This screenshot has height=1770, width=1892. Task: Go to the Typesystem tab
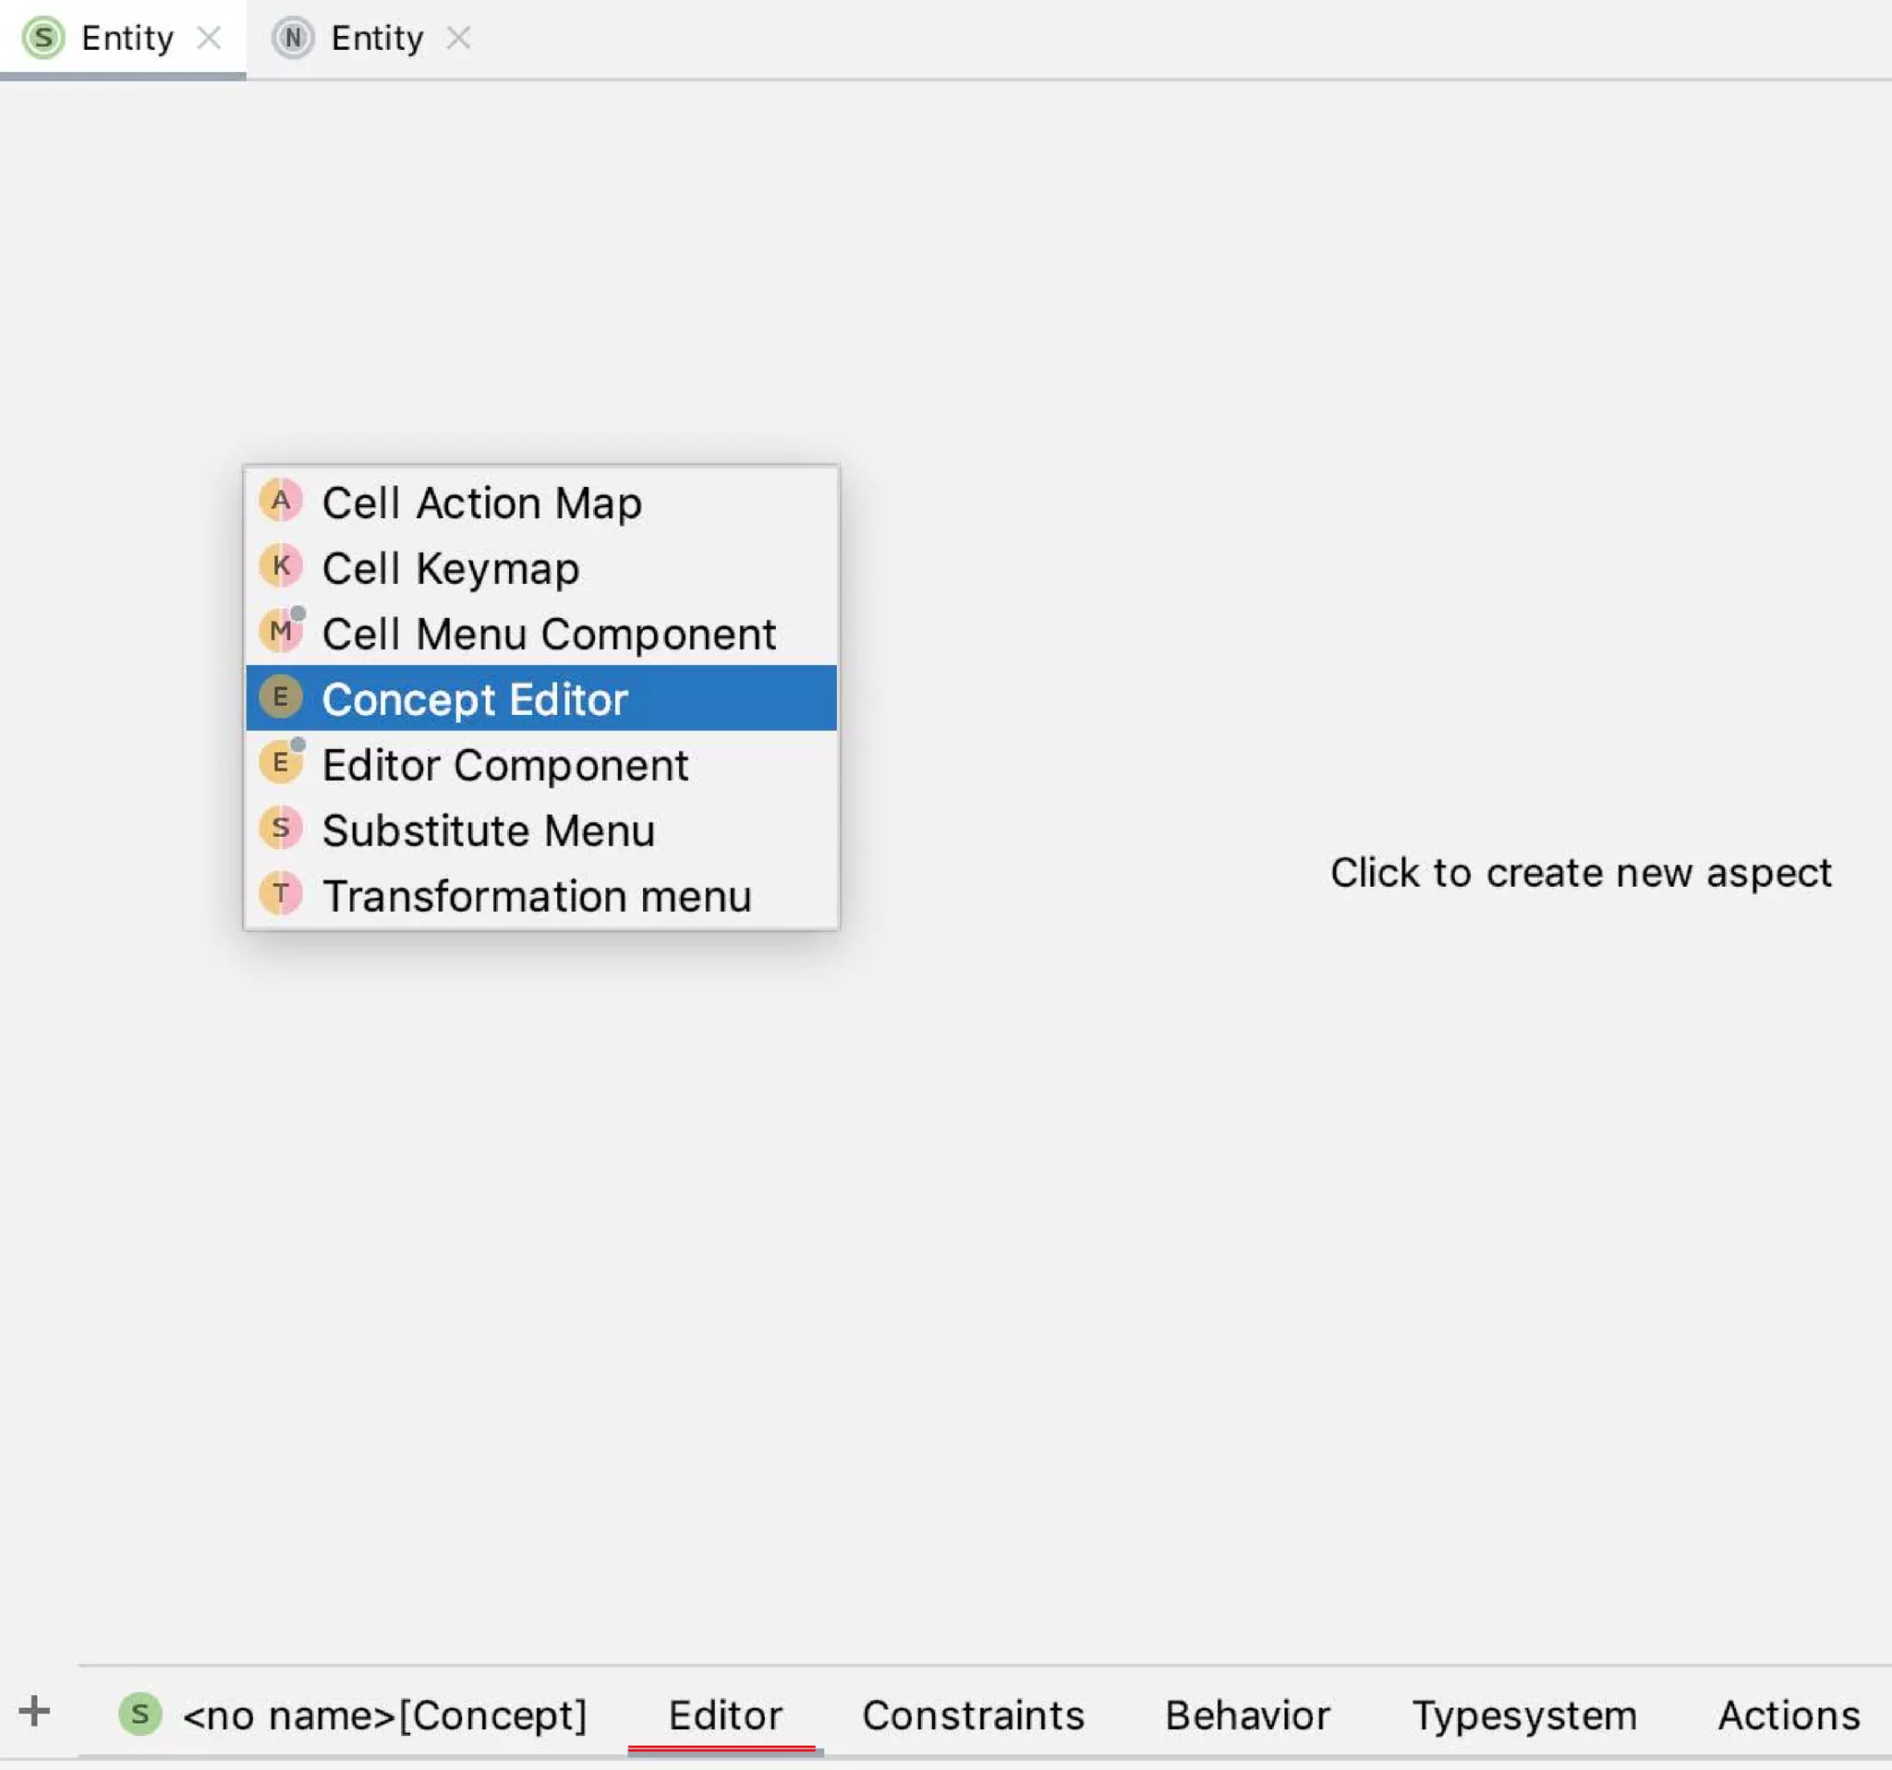pyautogui.click(x=1523, y=1715)
